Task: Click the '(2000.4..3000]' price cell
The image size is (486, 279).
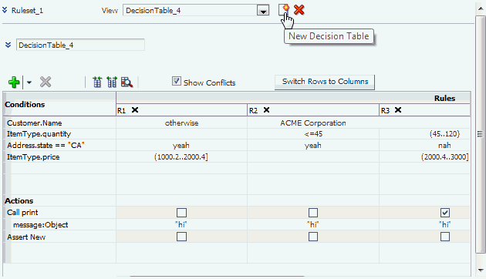Action: coord(445,157)
